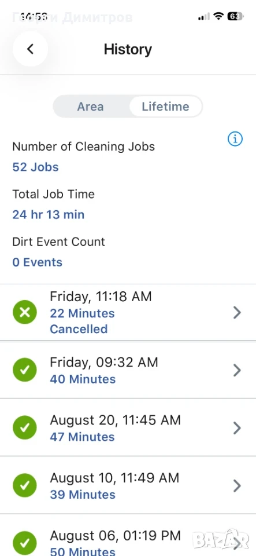Tap green checkmark for August 20 job
This screenshot has height=556, width=256.
point(25,428)
